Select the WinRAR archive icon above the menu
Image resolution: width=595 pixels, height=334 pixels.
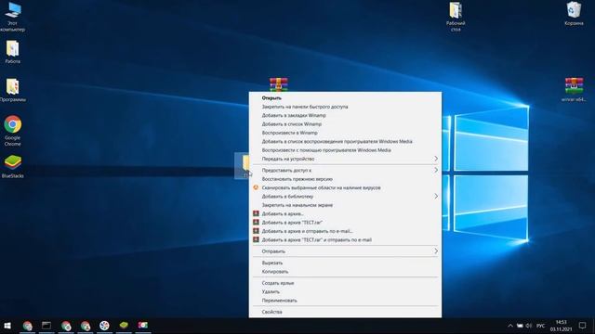tap(279, 84)
